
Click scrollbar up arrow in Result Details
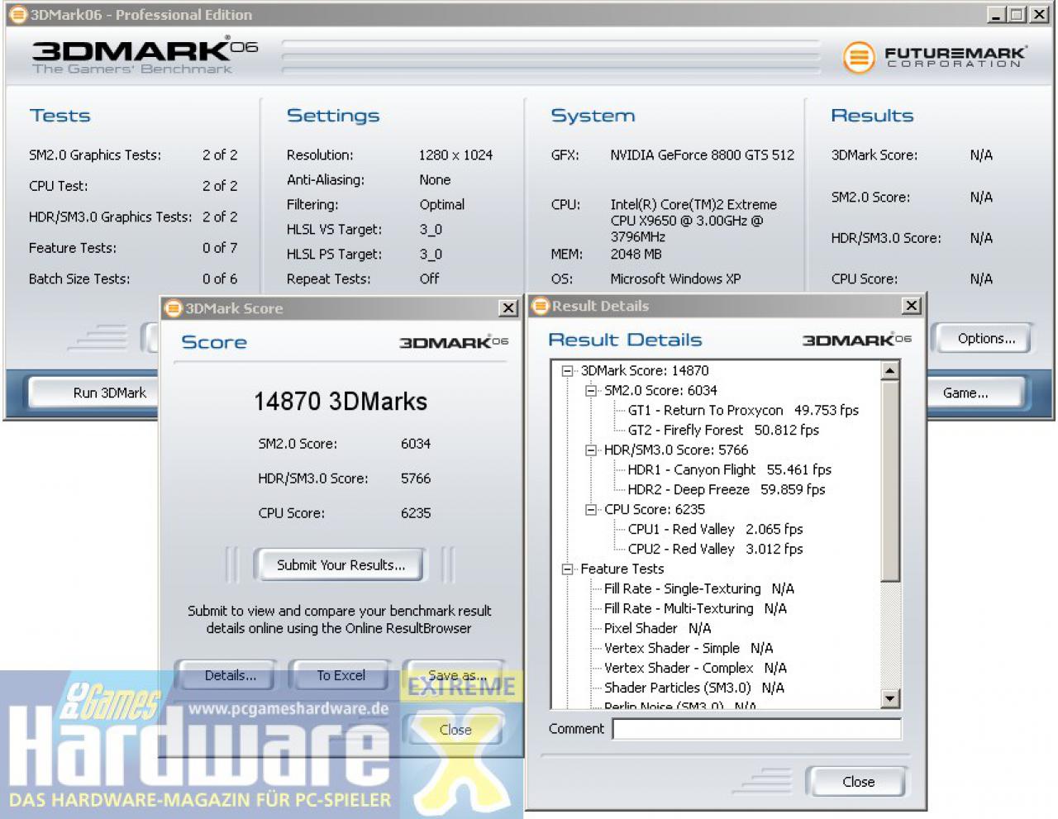tap(889, 370)
